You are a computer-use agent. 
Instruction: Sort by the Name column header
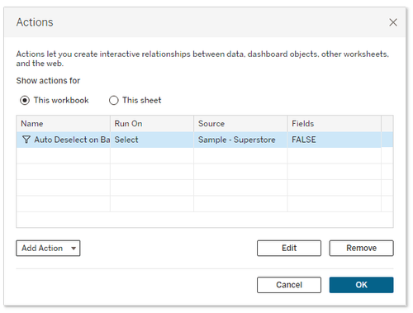64,124
